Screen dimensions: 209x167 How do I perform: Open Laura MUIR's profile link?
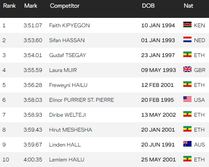pos(63,70)
